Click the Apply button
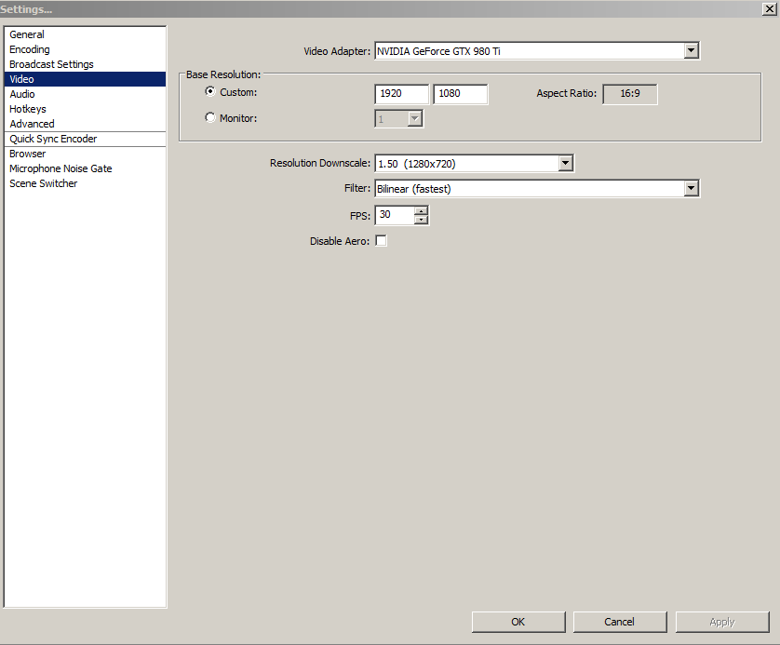The height and width of the screenshot is (645, 780). pyautogui.click(x=722, y=622)
